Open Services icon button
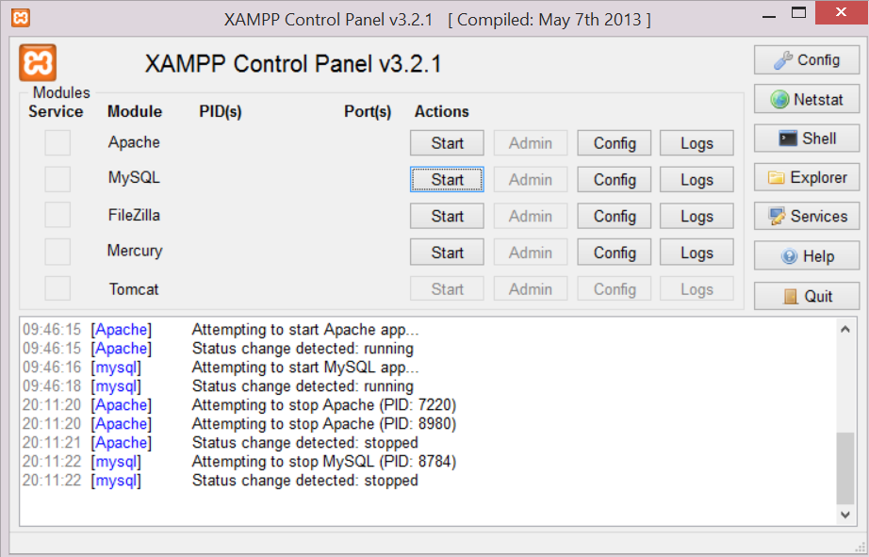This screenshot has width=869, height=557. coord(807,216)
